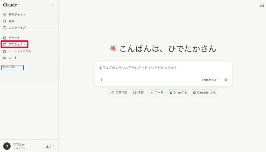Click the download icon near the profile
This screenshot has width=266, height=152.
click(47, 146)
